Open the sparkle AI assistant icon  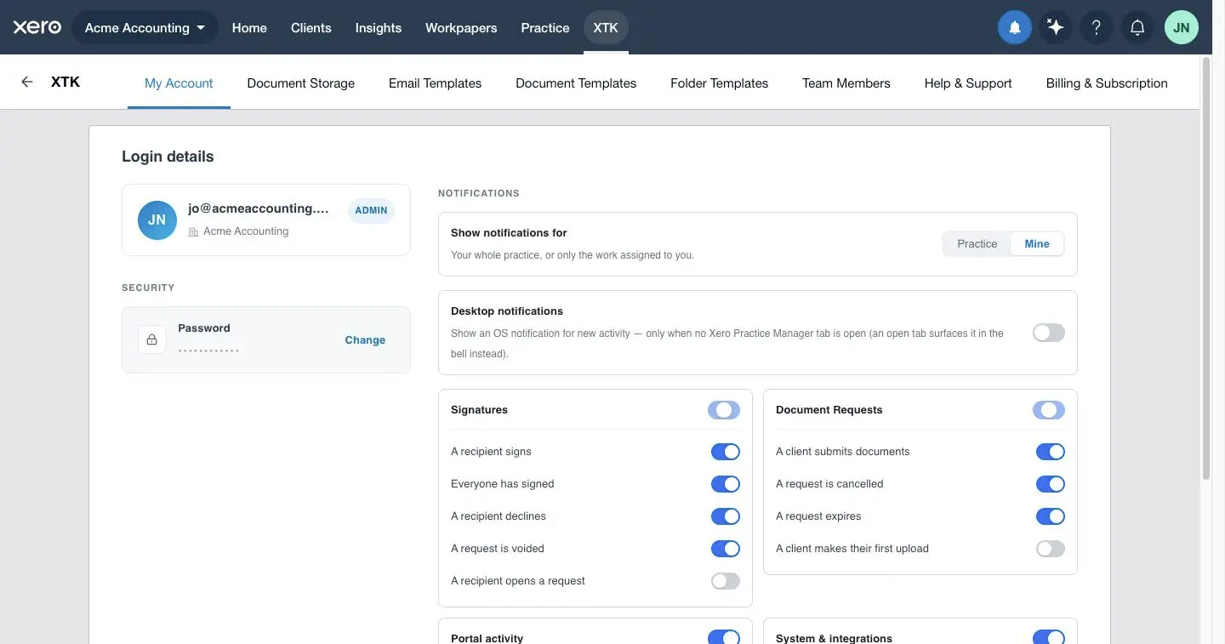click(1056, 27)
